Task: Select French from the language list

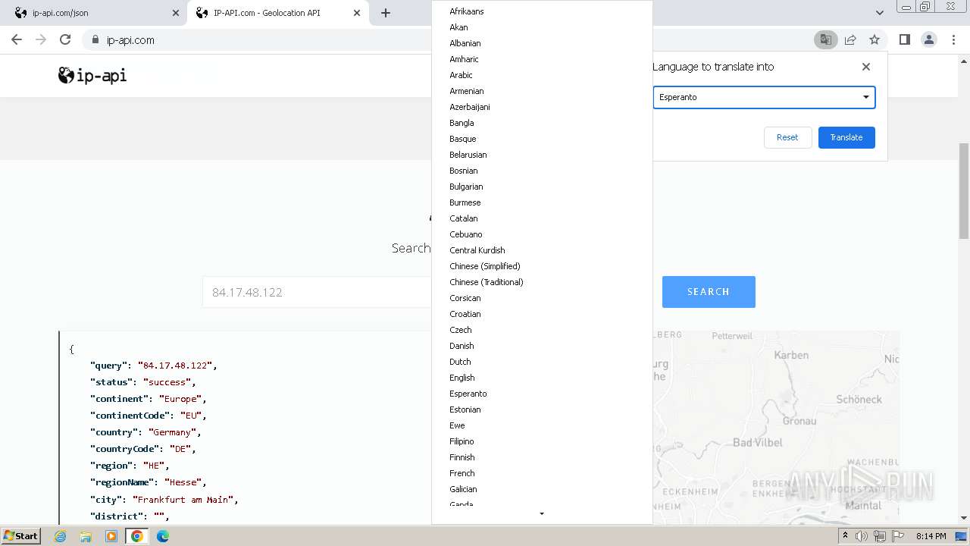Action: (542, 473)
